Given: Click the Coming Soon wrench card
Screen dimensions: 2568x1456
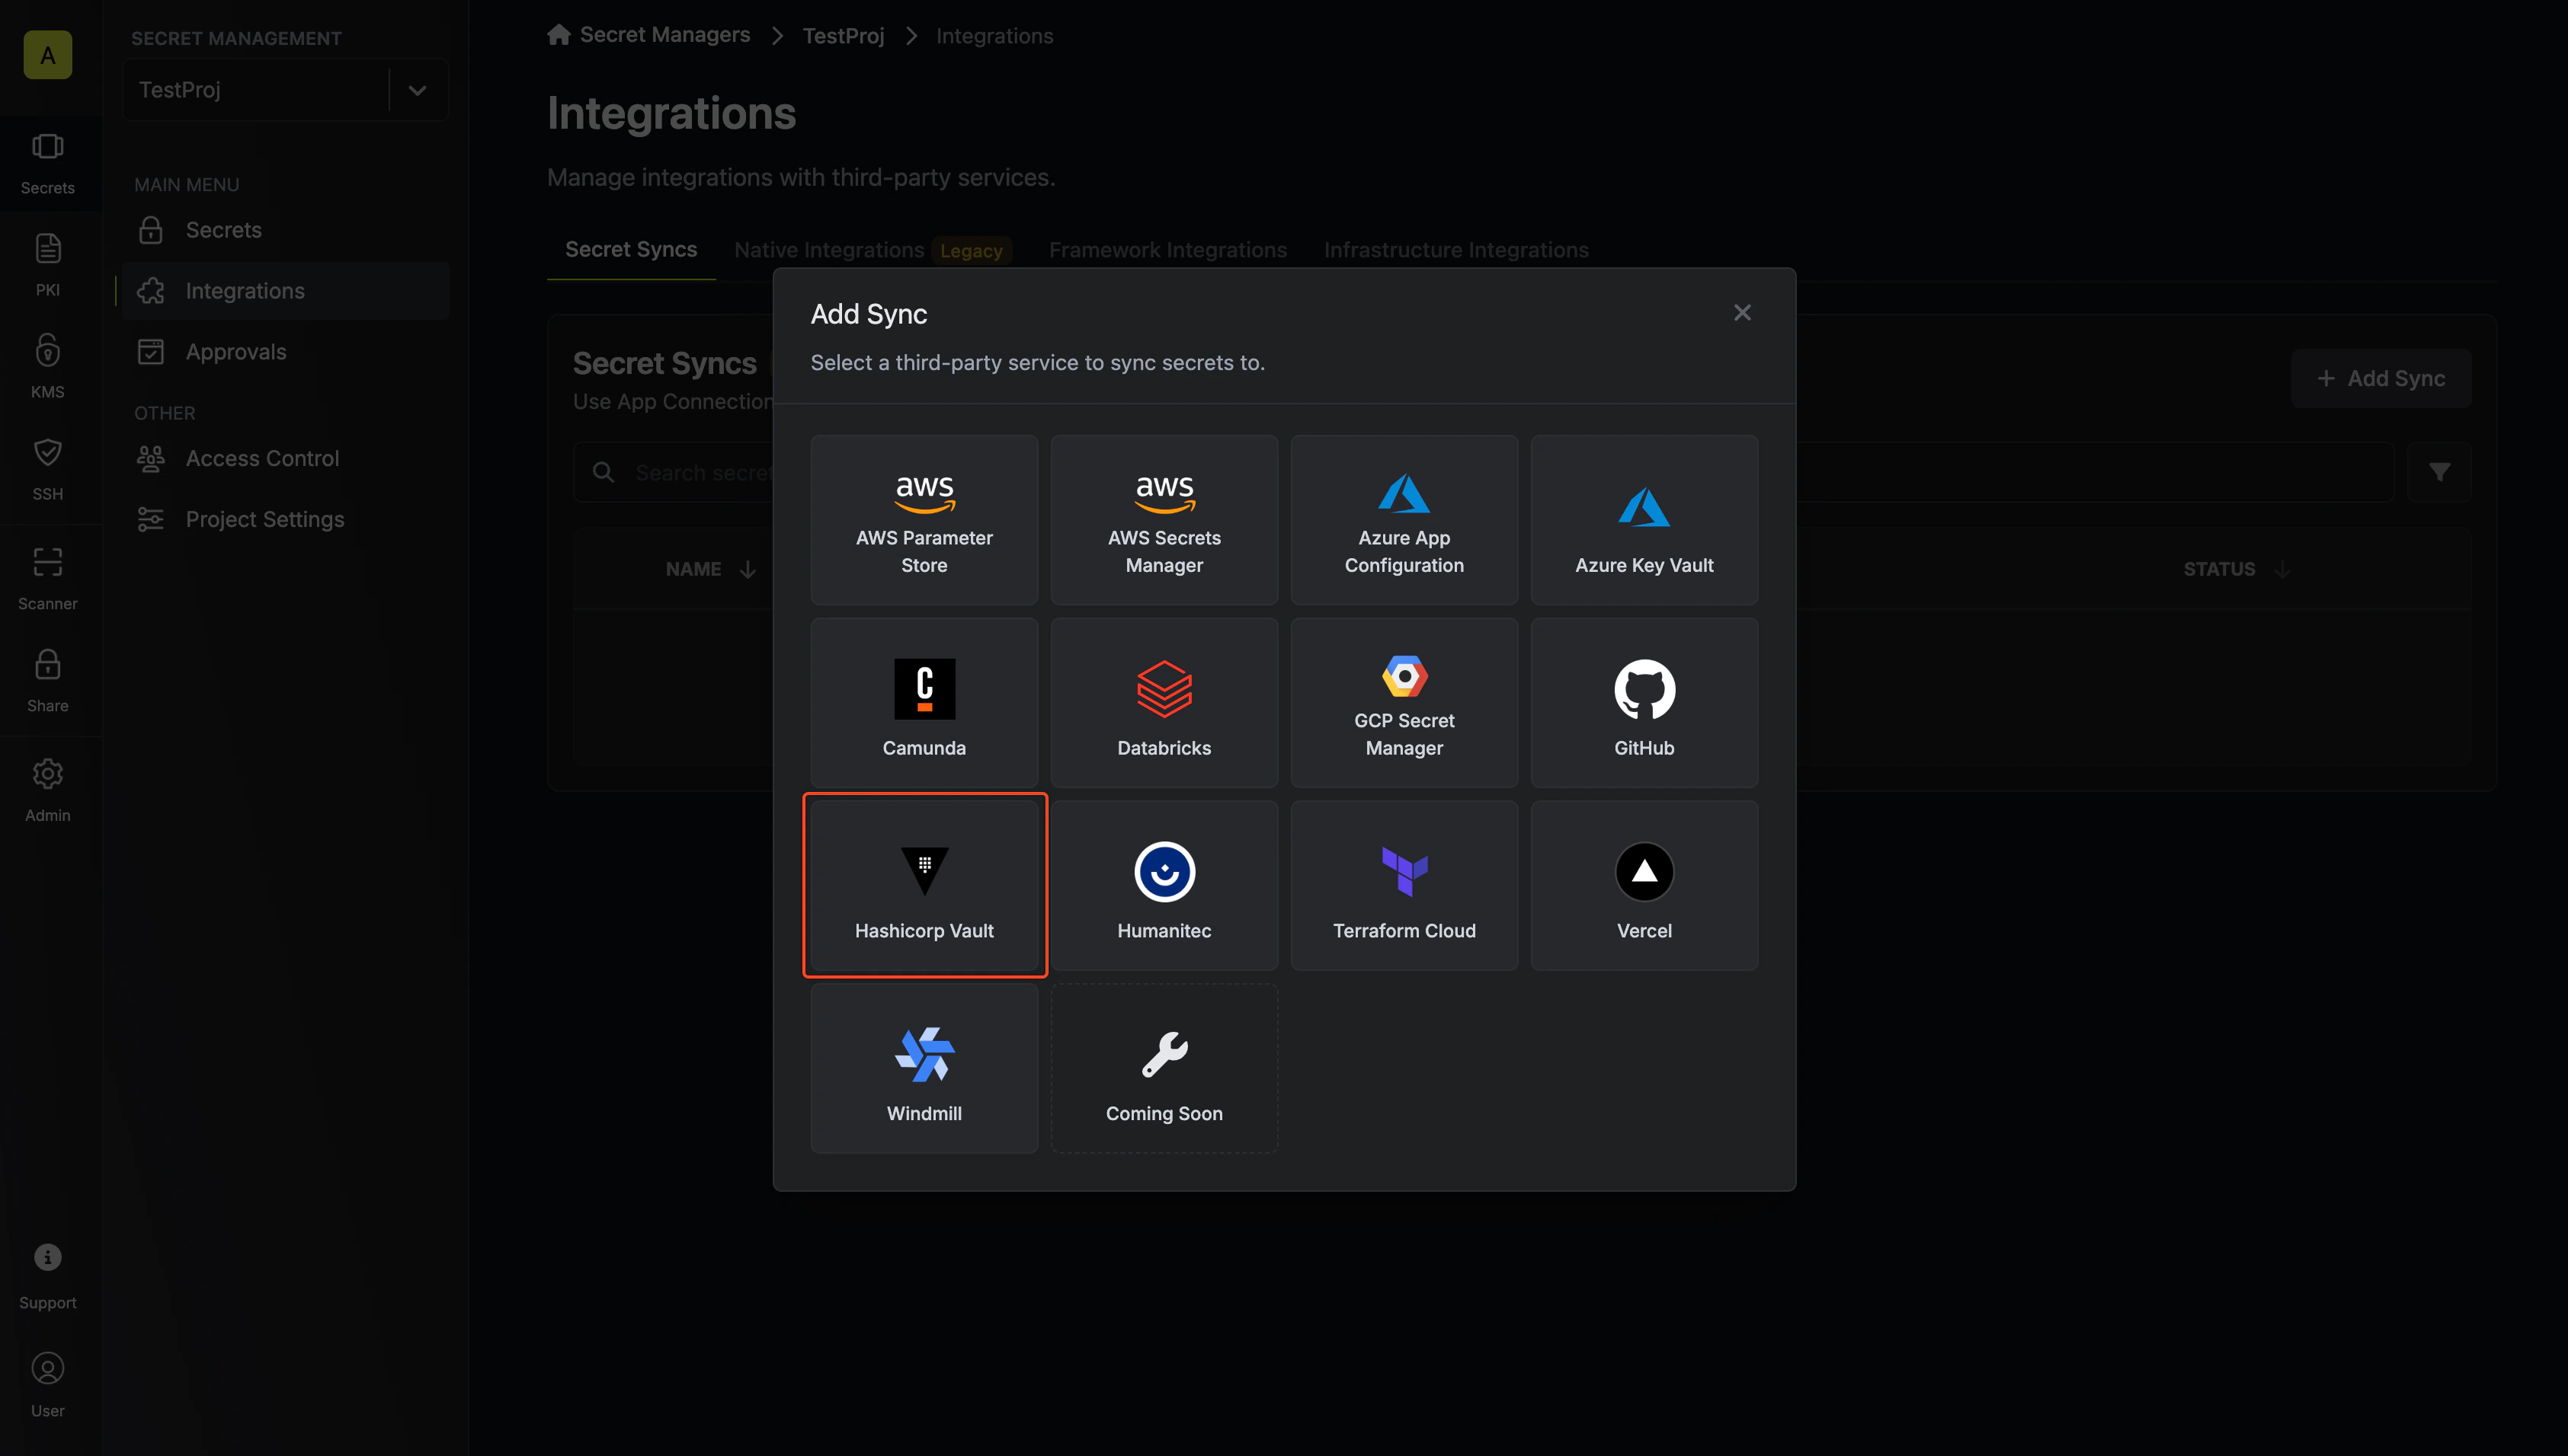Looking at the screenshot, I should (x=1164, y=1069).
